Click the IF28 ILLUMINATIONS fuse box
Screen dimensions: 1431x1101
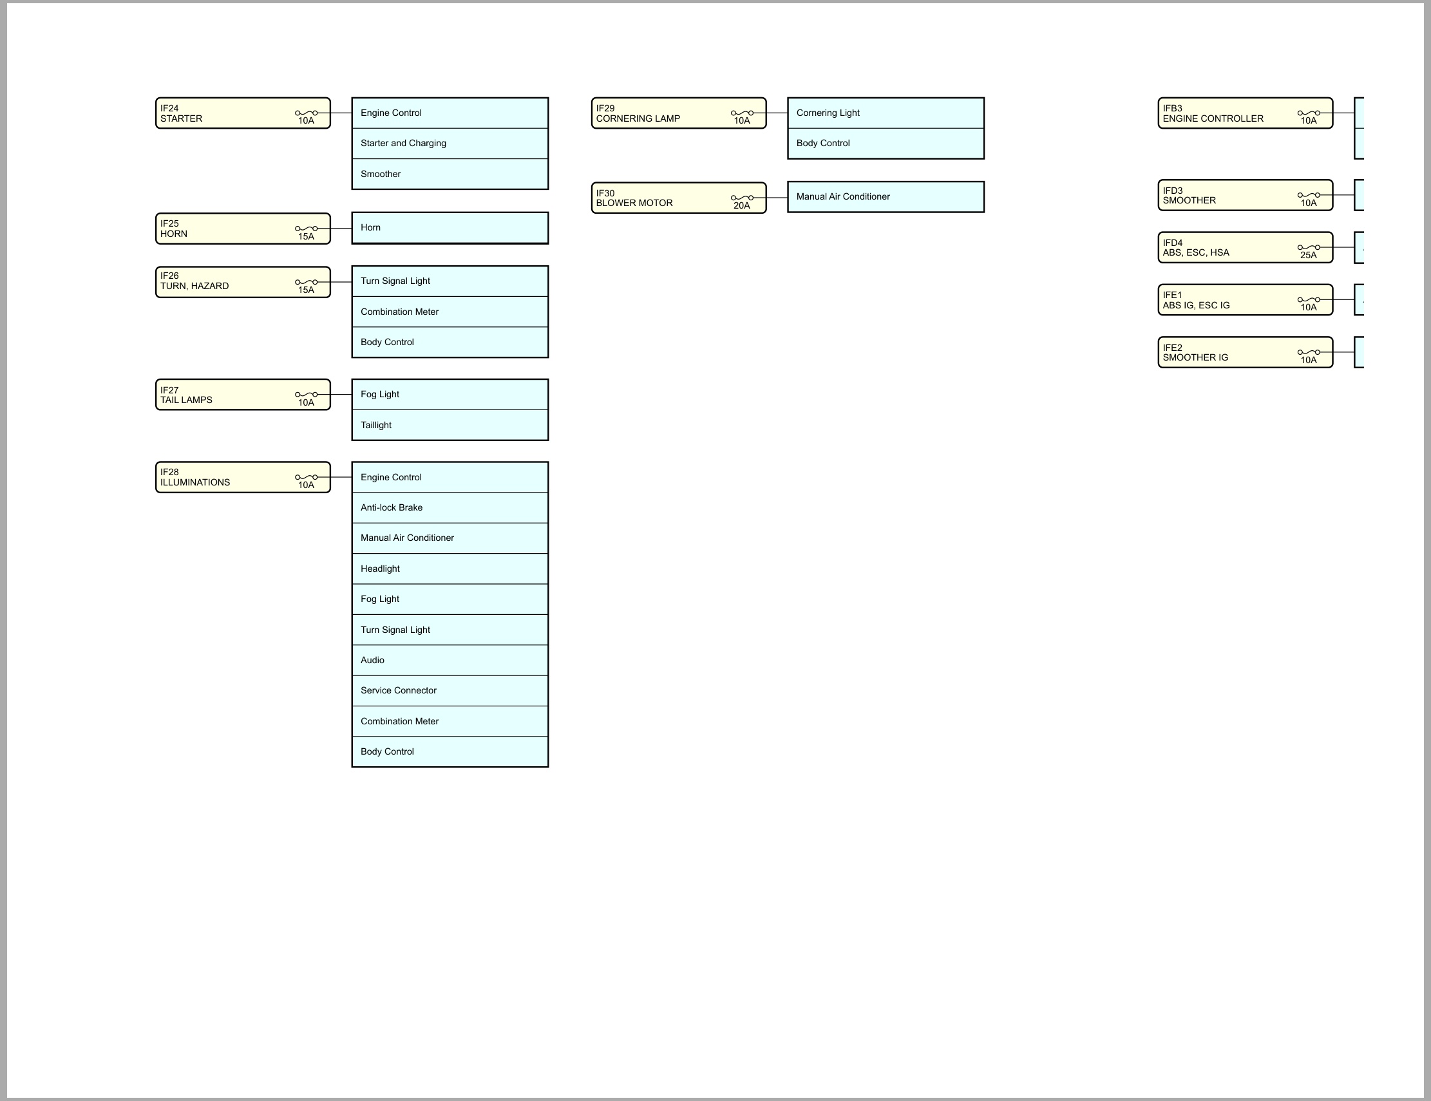(x=243, y=478)
